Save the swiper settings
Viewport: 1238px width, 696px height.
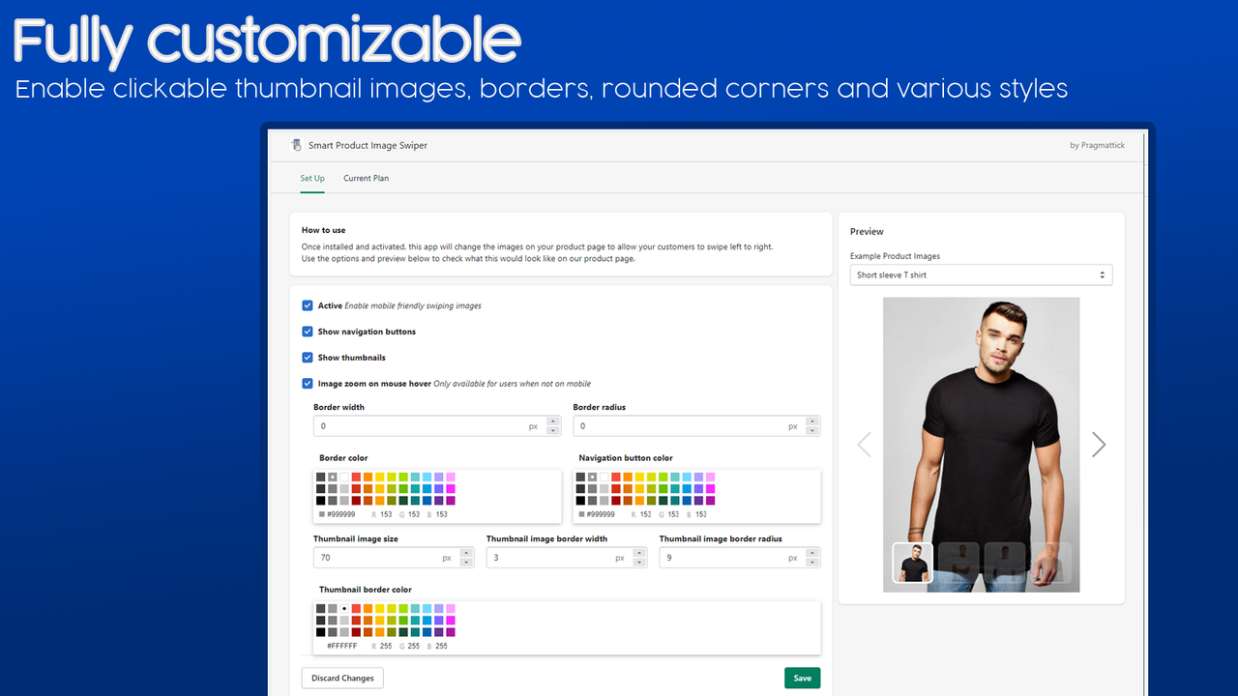[802, 678]
